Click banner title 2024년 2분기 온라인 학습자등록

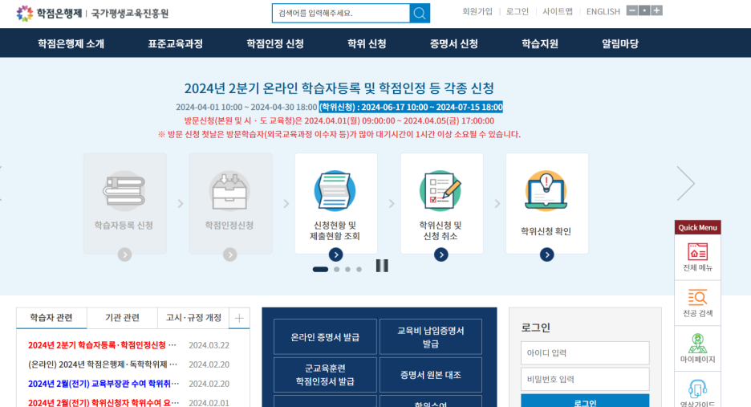point(339,88)
